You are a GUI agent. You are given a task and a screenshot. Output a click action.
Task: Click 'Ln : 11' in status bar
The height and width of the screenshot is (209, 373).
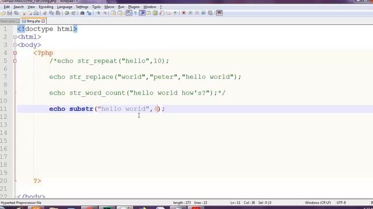click(235, 203)
